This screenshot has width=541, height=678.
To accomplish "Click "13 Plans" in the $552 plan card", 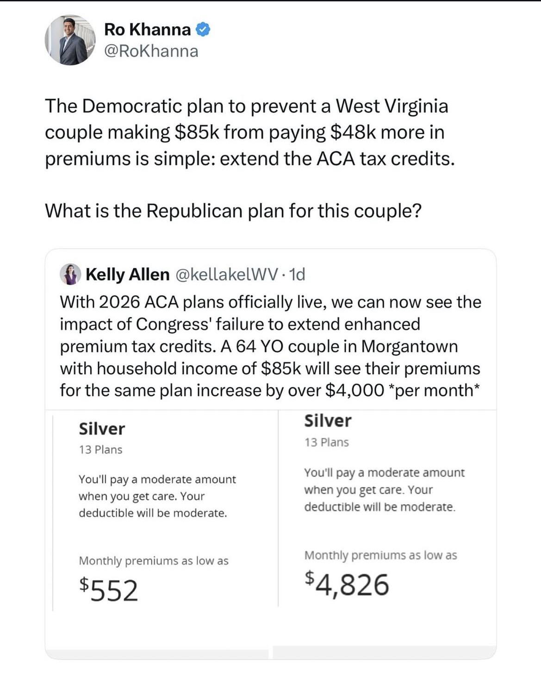I will tap(100, 450).
